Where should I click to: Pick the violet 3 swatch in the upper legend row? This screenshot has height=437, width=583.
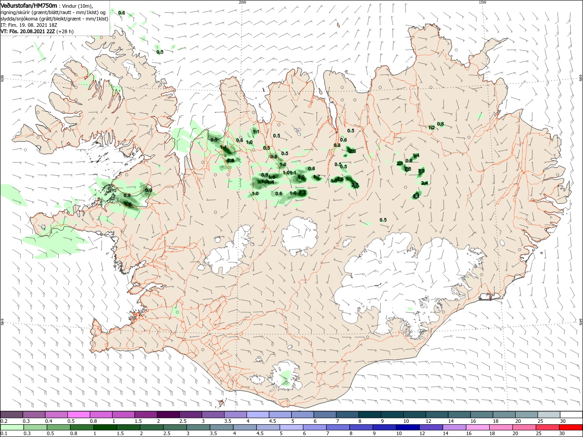click(x=213, y=415)
